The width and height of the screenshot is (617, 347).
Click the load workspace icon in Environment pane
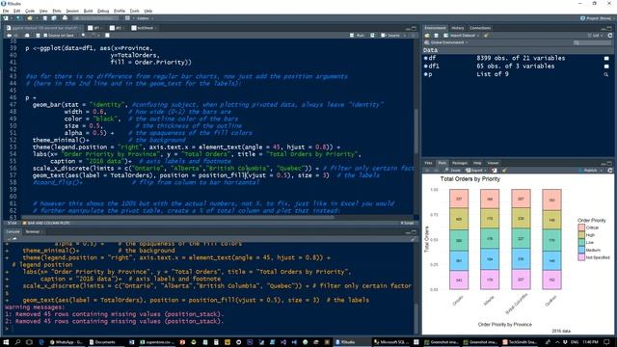[427, 36]
